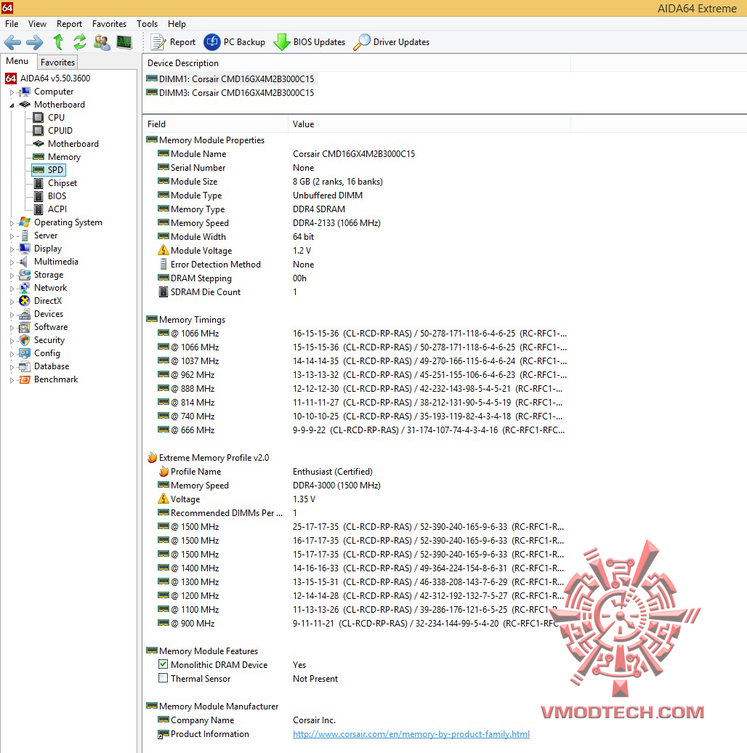
Task: Click the green Up arrow toolbar icon
Action: pyautogui.click(x=58, y=42)
